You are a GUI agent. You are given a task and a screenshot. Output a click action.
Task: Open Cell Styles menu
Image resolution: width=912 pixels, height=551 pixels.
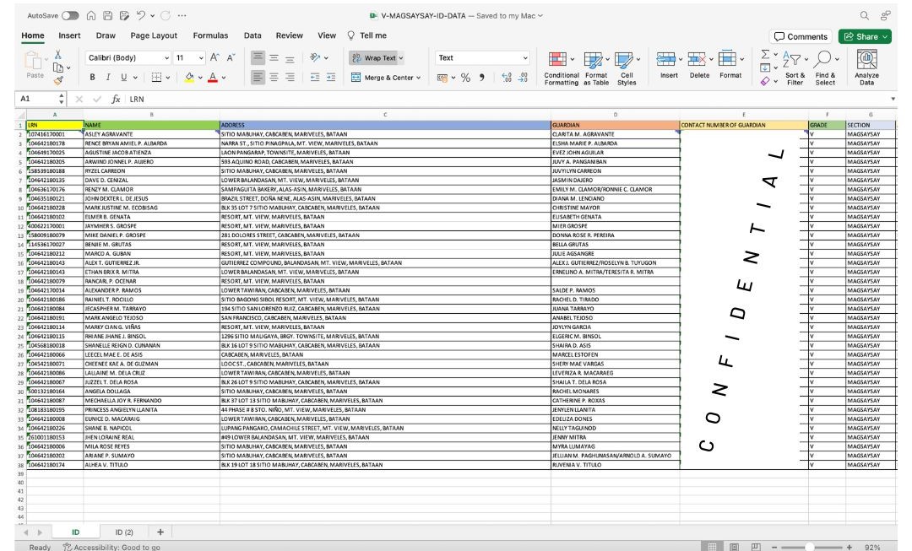point(627,68)
